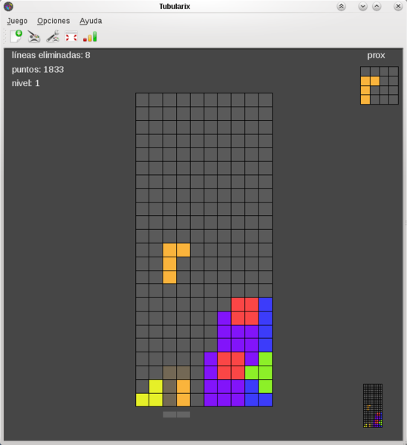Open the Ayuda menu
Screen dimensions: 407x445
(x=91, y=21)
